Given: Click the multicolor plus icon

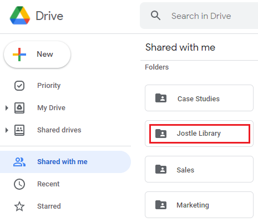Looking at the screenshot, I should coord(19,55).
